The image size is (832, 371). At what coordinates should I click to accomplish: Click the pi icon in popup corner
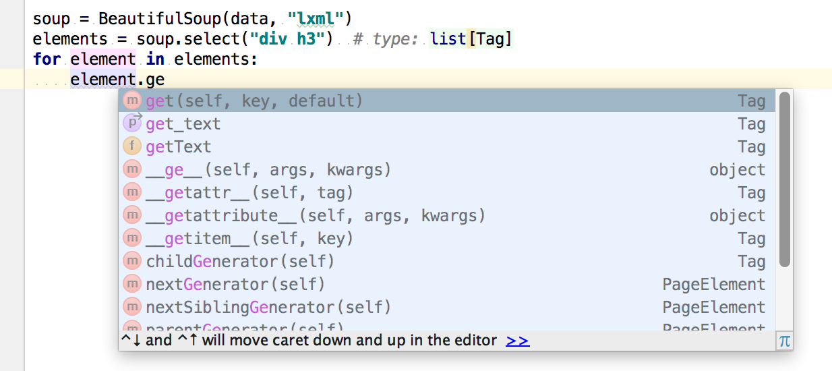(x=784, y=341)
